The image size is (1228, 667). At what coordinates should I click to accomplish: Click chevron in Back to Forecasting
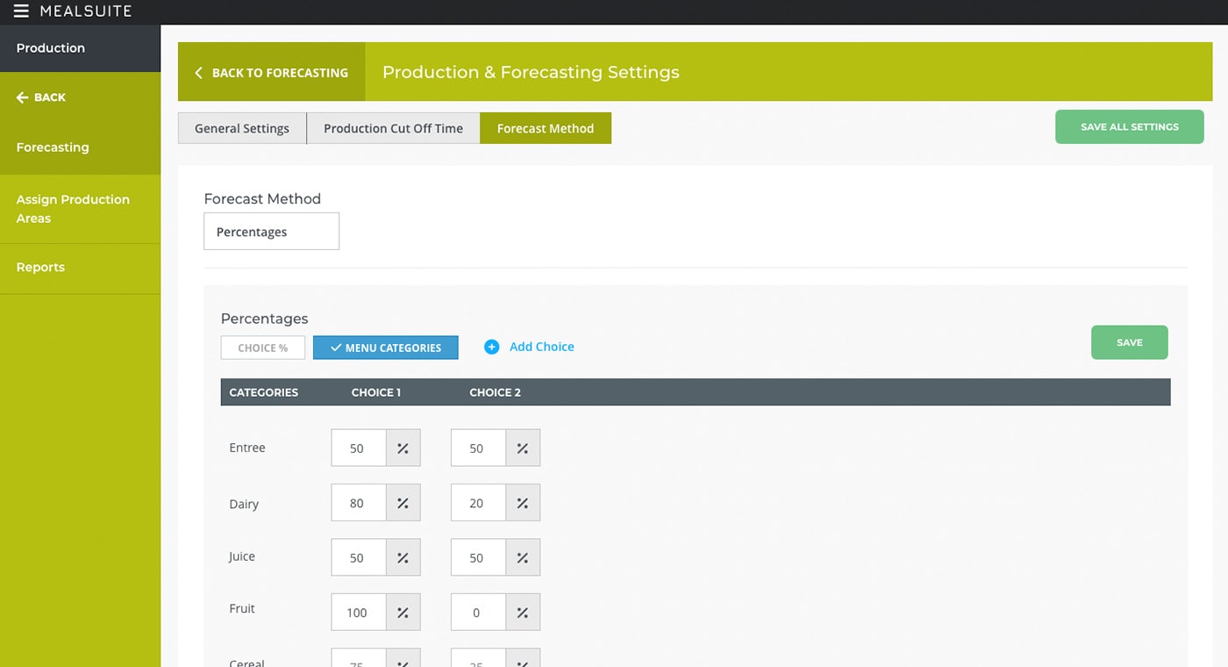coord(198,73)
